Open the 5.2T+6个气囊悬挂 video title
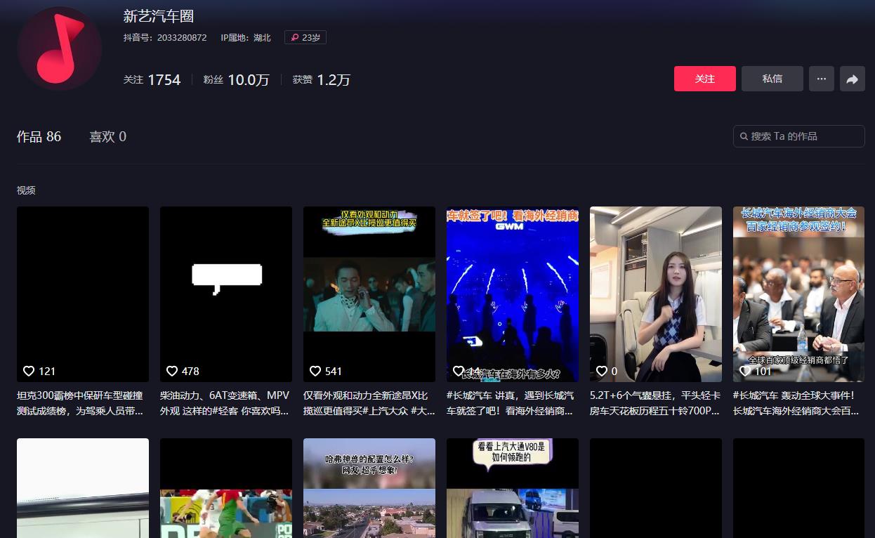 click(x=656, y=403)
